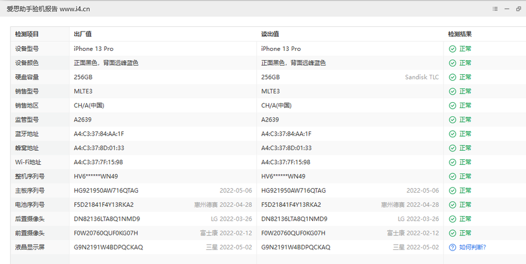Click the green check icon for 设备型号

click(452, 48)
